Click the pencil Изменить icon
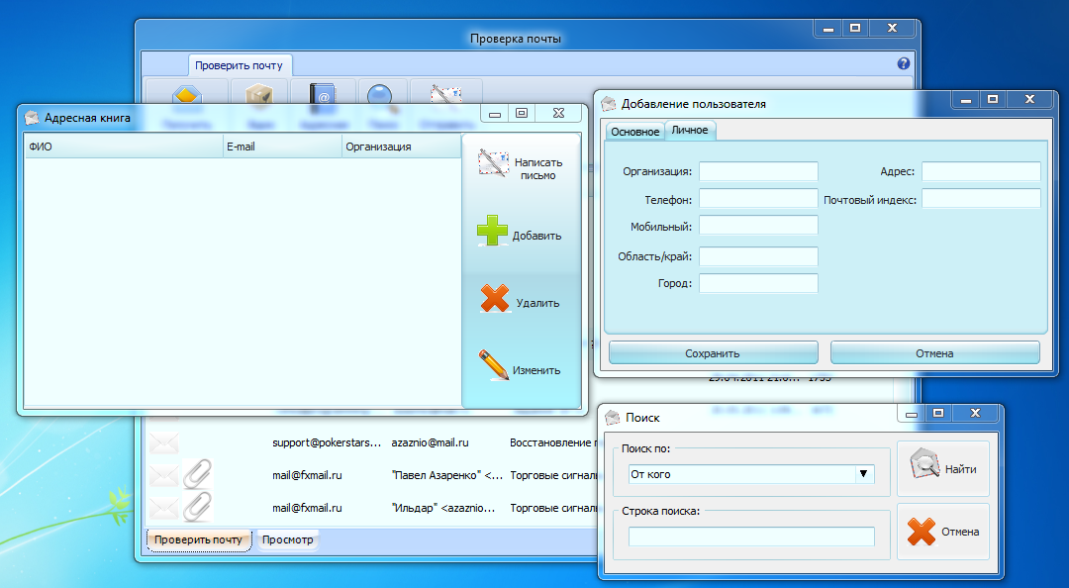The width and height of the screenshot is (1069, 588). coord(494,367)
